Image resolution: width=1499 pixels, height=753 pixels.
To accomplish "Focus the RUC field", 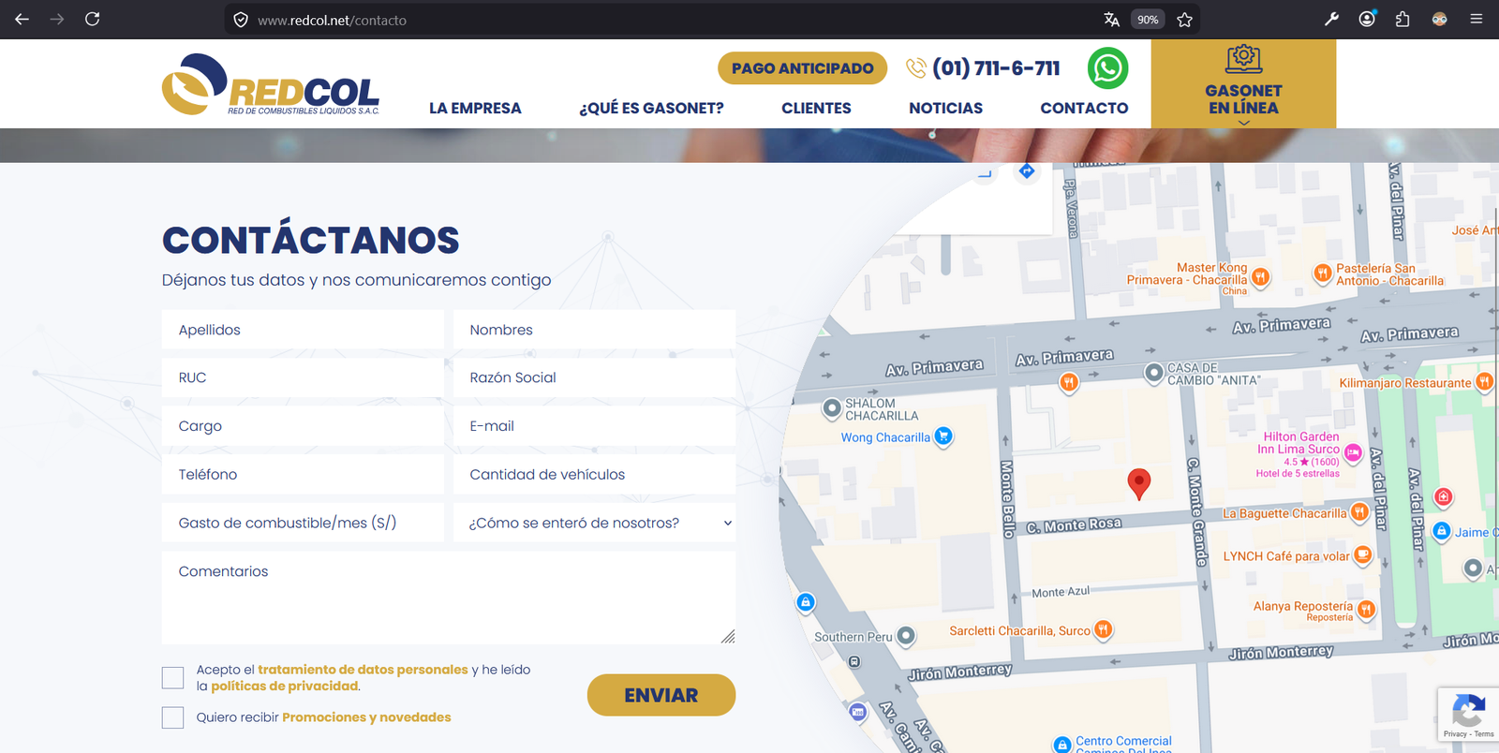I will click(x=303, y=377).
